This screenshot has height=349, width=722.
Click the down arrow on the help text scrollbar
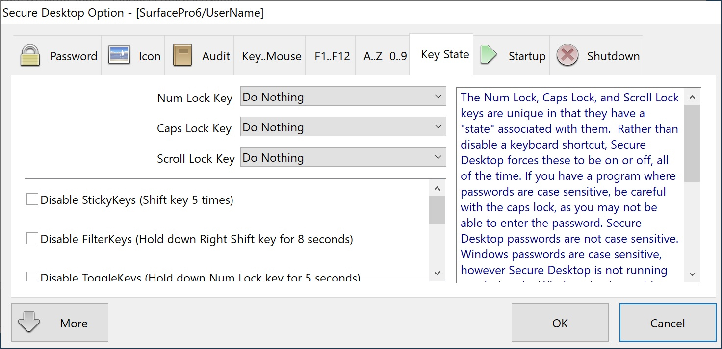point(693,273)
